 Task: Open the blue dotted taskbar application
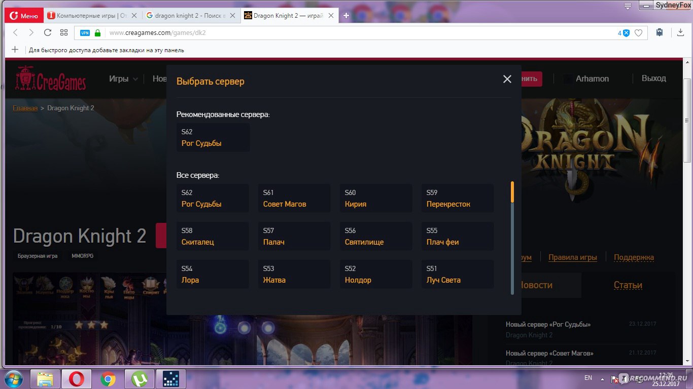[x=170, y=379]
